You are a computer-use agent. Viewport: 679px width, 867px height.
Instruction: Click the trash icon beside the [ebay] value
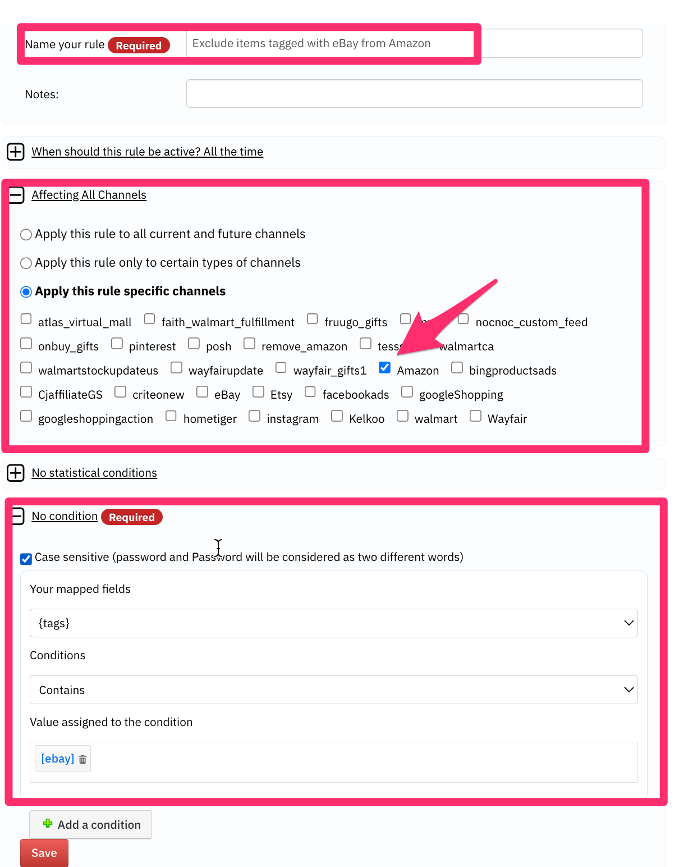[x=82, y=759]
